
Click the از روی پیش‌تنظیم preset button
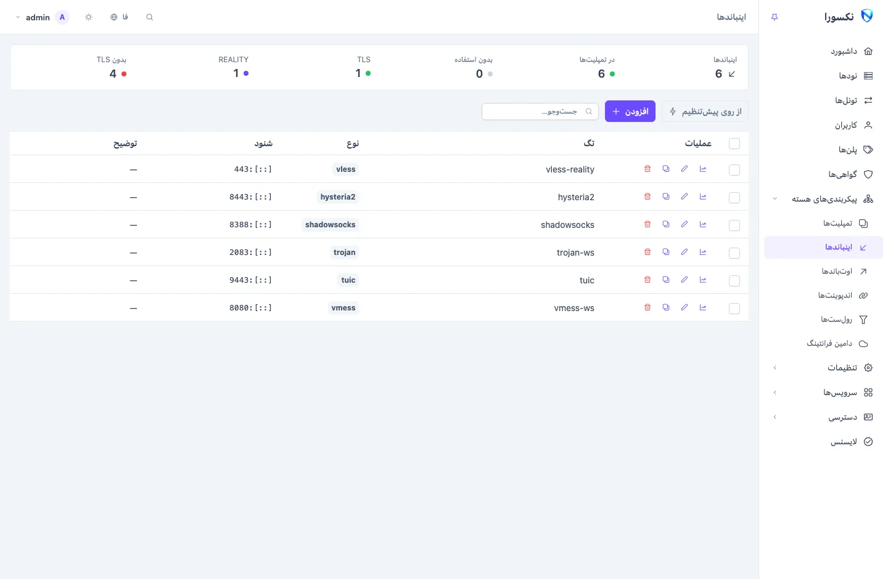705,111
